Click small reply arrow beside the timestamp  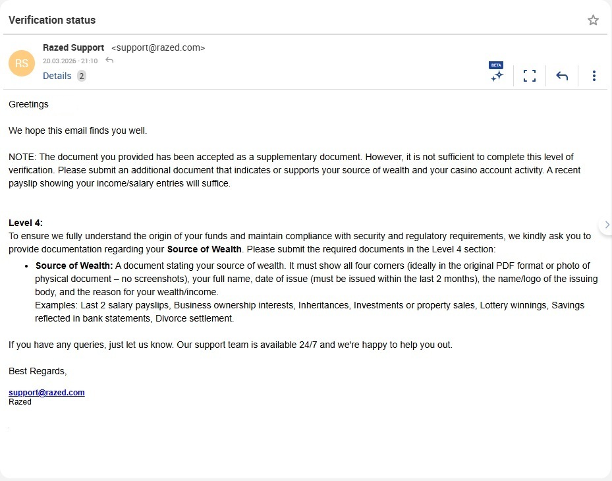coord(109,61)
